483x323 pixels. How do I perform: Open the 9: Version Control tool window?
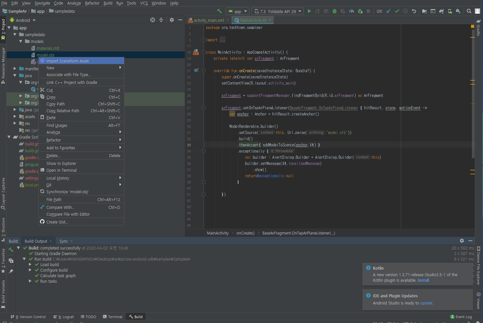28,317
